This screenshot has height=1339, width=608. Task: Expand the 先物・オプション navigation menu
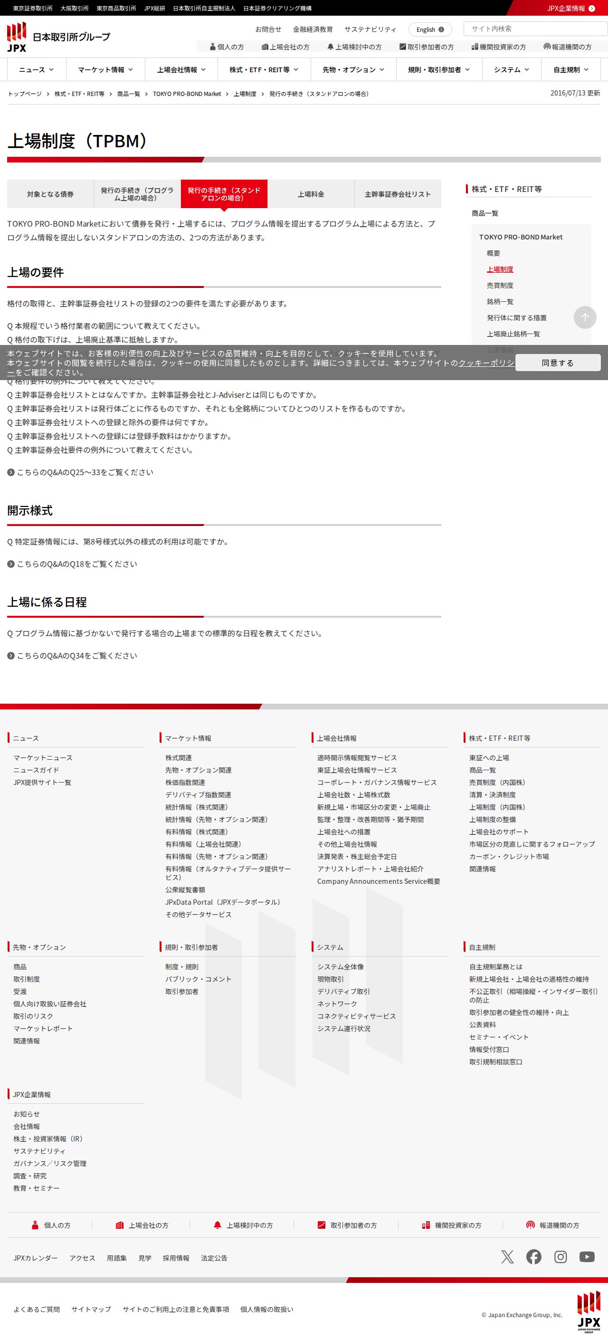coord(353,70)
